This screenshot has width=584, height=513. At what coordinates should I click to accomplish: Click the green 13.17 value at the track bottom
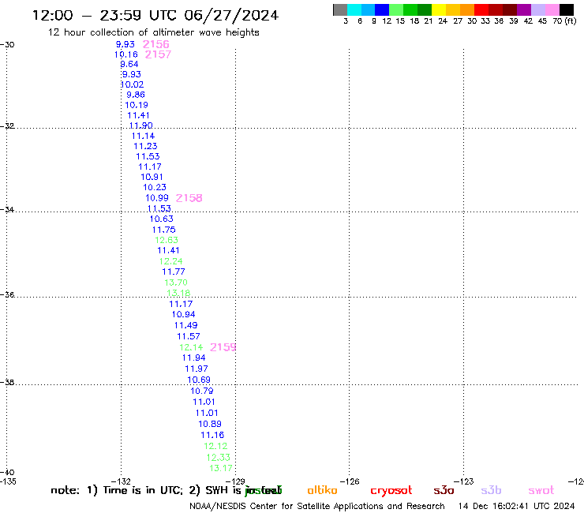click(221, 468)
